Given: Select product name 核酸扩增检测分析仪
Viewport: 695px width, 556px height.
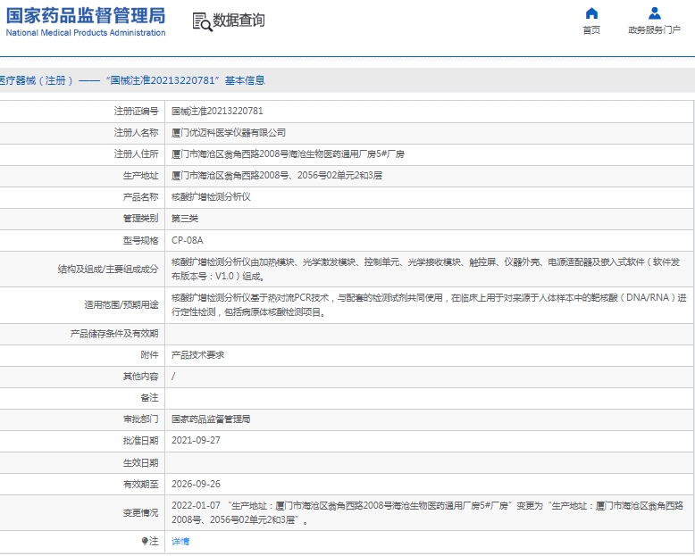Looking at the screenshot, I should (211, 197).
